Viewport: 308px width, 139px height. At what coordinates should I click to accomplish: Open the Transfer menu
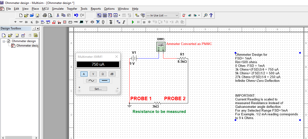pos(72,9)
